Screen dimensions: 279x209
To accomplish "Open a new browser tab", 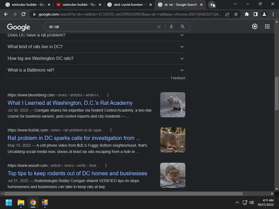I will 211,5.
